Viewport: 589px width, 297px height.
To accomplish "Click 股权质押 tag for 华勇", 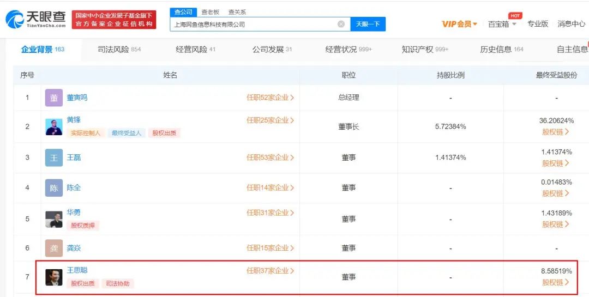I will click(83, 226).
